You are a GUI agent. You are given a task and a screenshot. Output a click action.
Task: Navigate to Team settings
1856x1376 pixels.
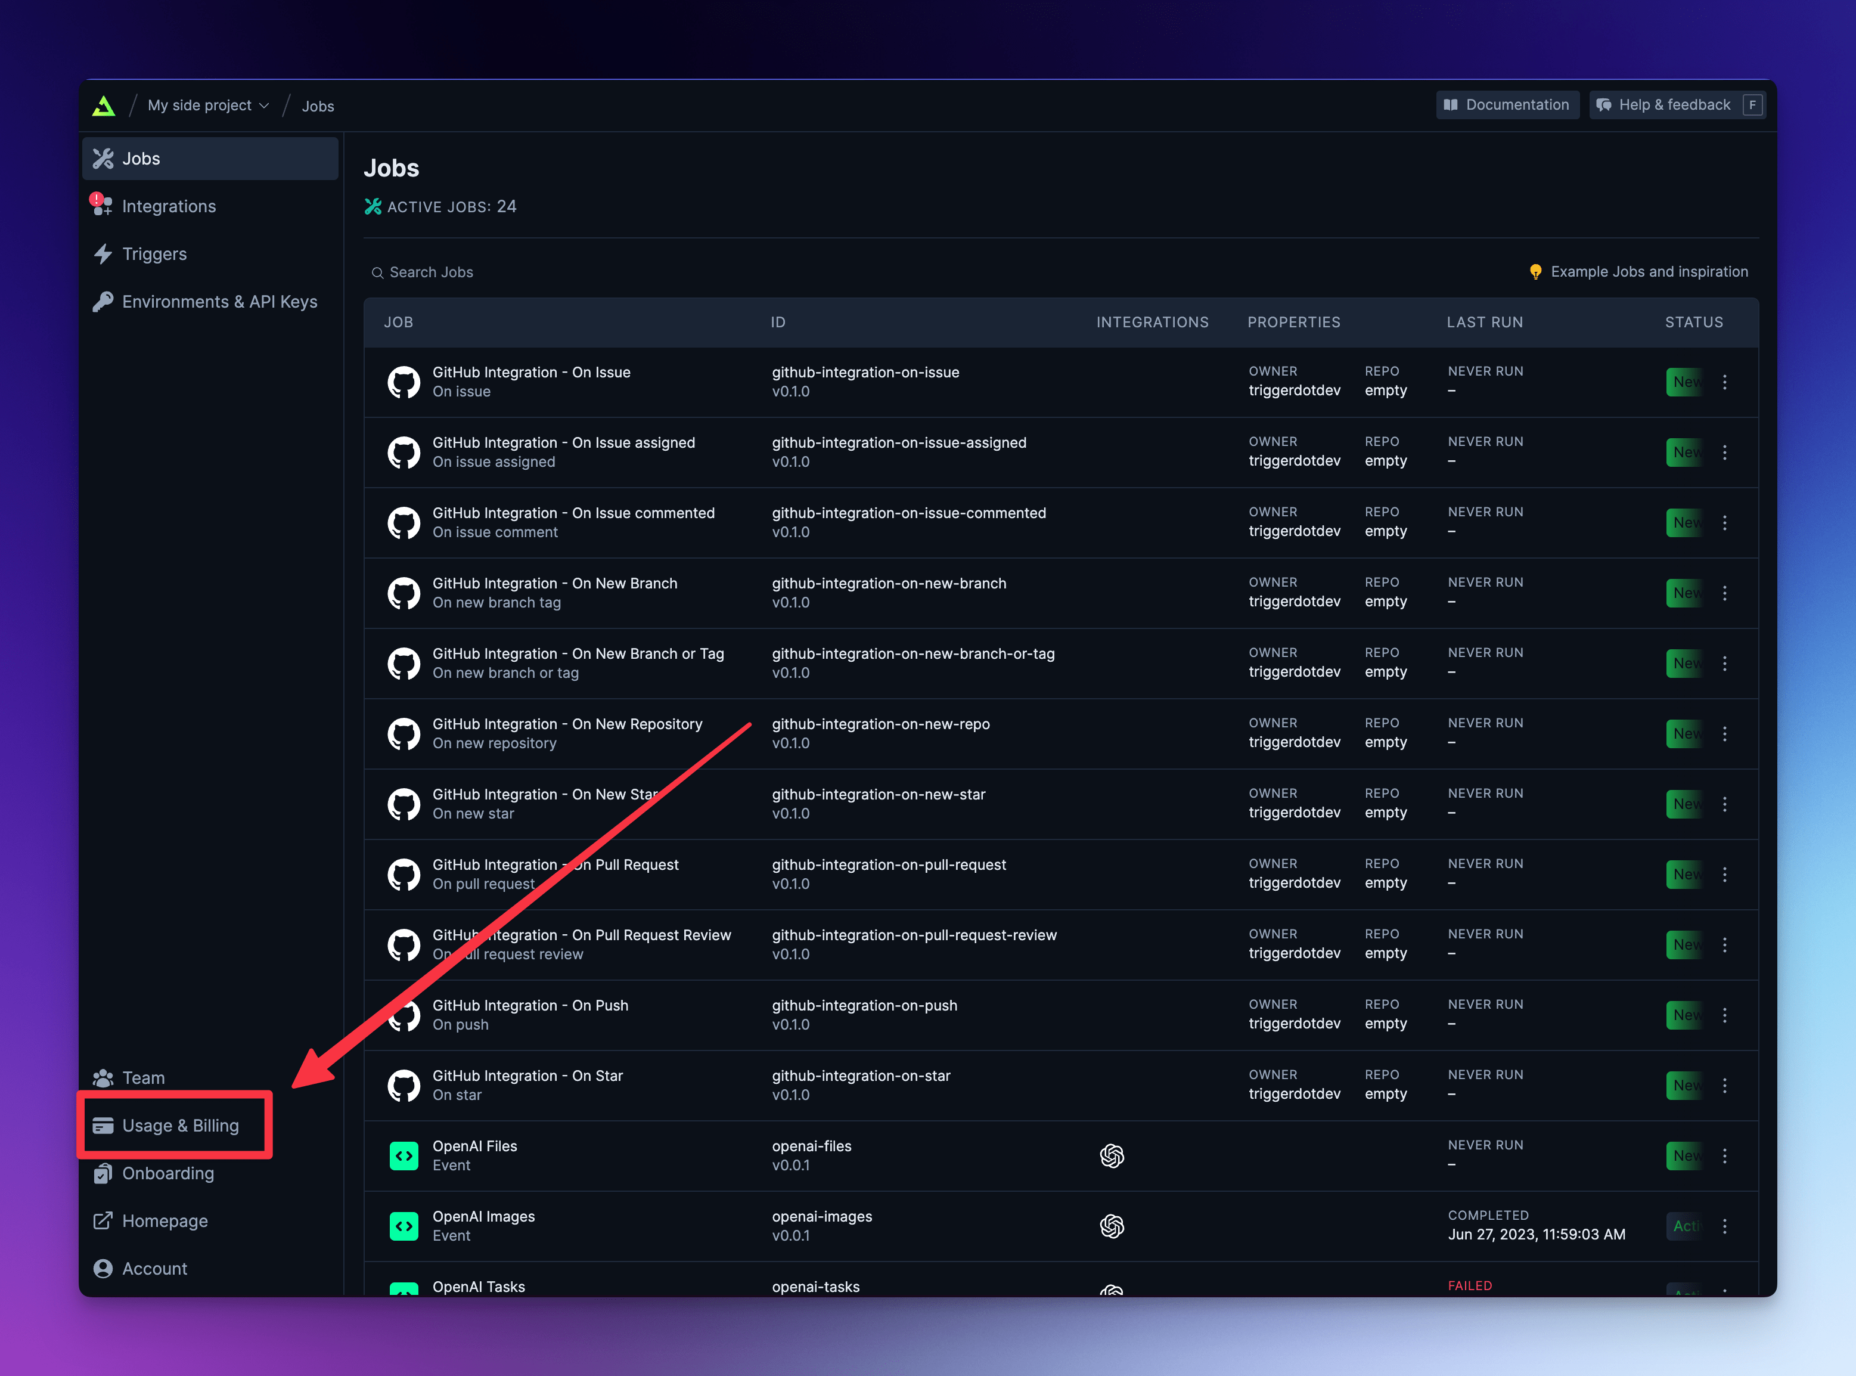click(143, 1077)
